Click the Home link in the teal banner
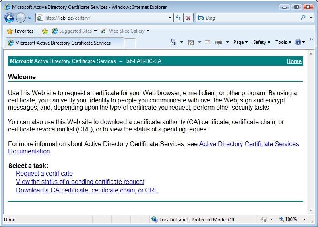Screen dimensions: 318x227 [x=294, y=61]
